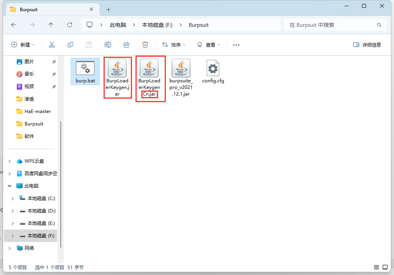
Task: Open 音乐 in the sidebar
Action: coord(30,74)
